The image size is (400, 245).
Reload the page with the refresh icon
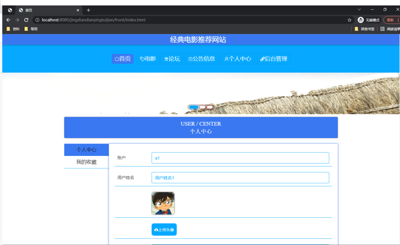tap(26, 20)
